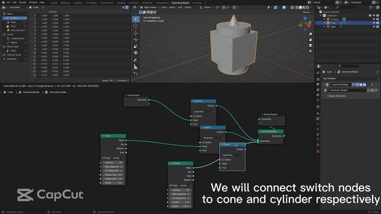This screenshot has width=381, height=214.
Task: Open the File menu
Action: (8, 2)
